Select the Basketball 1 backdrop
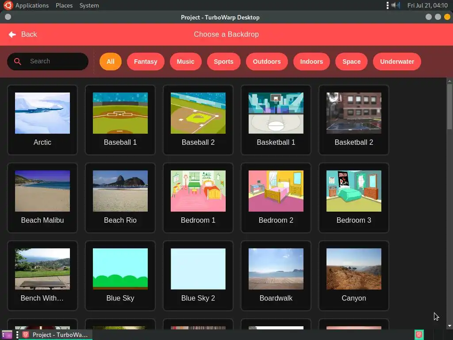The width and height of the screenshot is (453, 340). pos(276,120)
